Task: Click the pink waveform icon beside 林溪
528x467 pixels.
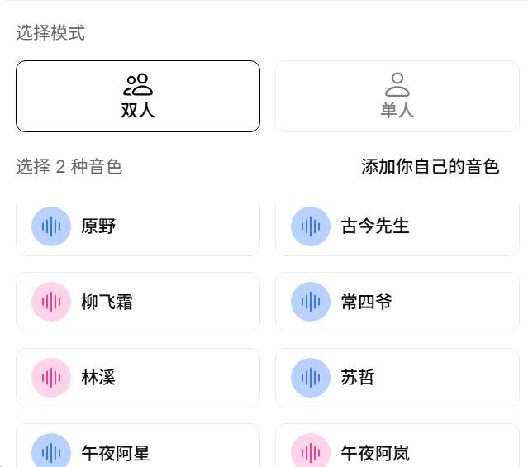Action: pos(51,378)
